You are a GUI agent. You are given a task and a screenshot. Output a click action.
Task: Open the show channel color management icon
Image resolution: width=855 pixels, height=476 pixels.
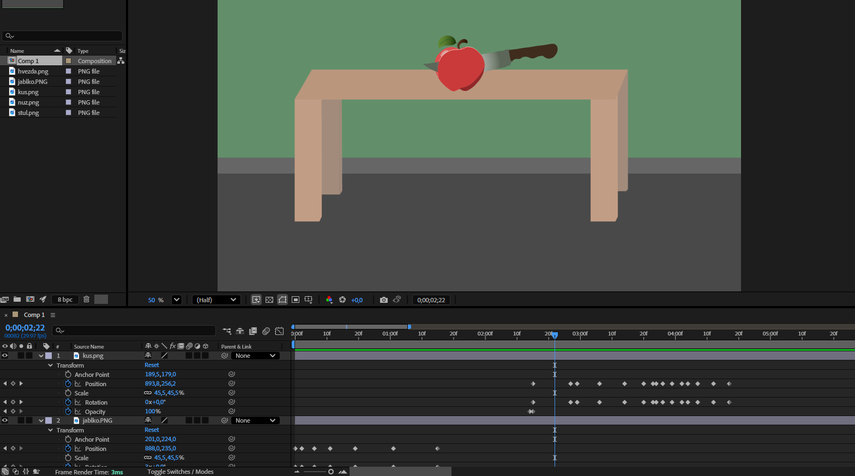pos(329,300)
